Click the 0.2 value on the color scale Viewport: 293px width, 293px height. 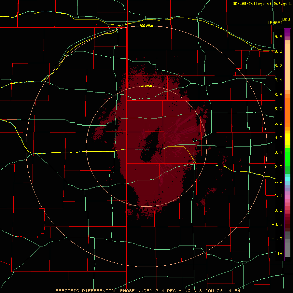(278, 210)
